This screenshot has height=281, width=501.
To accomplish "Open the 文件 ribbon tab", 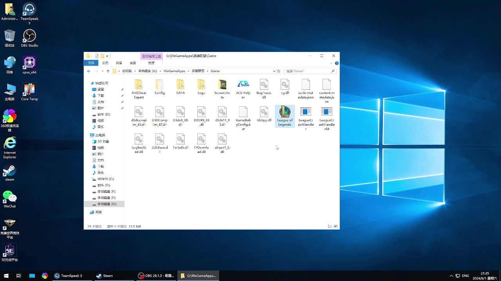I will tap(91, 63).
